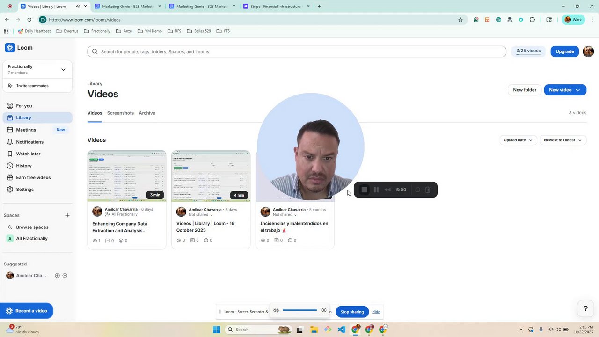Bookmark this page with star icon
599x337 pixels.
(460, 20)
